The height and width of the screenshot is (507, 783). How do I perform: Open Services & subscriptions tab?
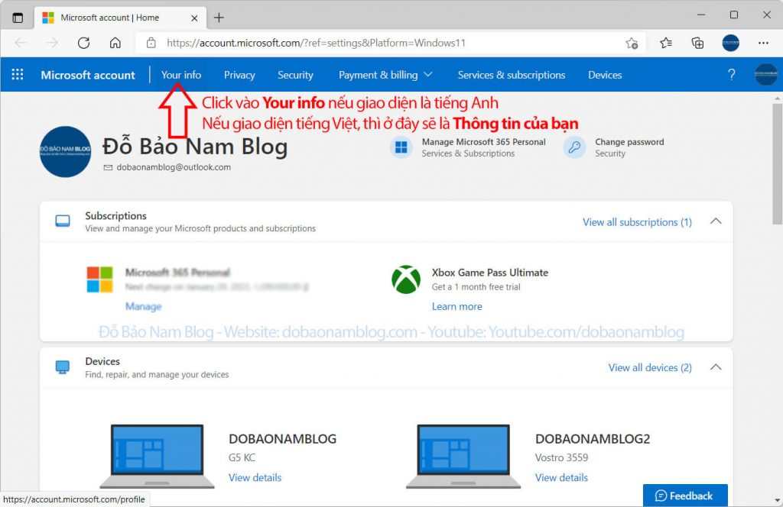(512, 75)
